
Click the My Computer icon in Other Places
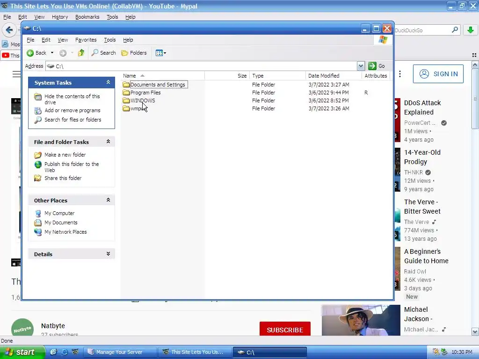(38, 213)
